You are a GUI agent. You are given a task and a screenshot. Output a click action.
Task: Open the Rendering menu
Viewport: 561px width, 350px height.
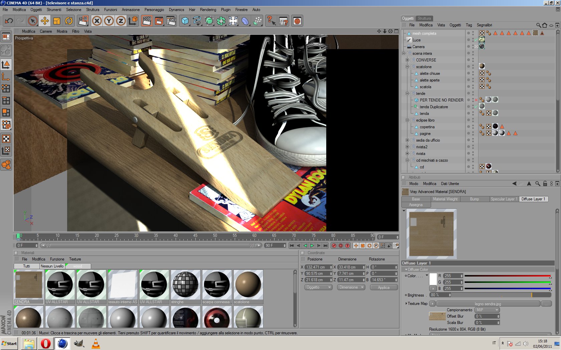click(208, 10)
